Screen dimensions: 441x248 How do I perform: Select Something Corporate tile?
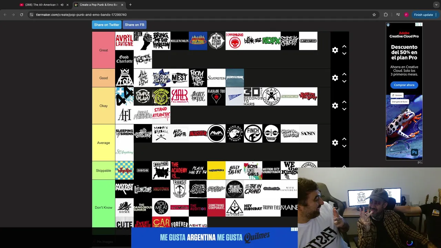tap(216, 207)
